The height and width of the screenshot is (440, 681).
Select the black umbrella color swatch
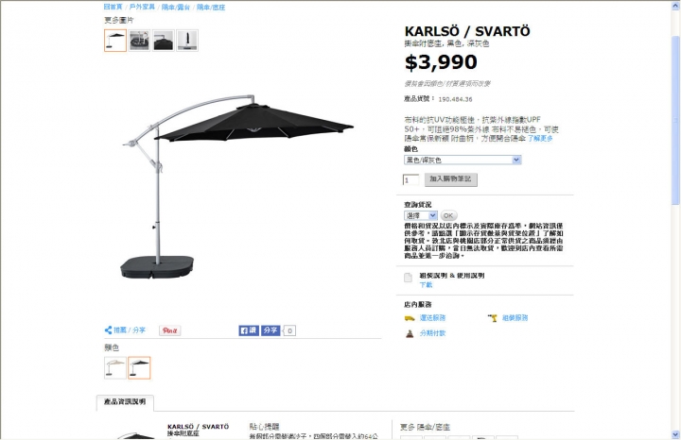pos(139,367)
